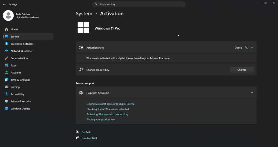Click the Activation breadcrumb title
Screen dimensions: 278x147
[x=112, y=14]
